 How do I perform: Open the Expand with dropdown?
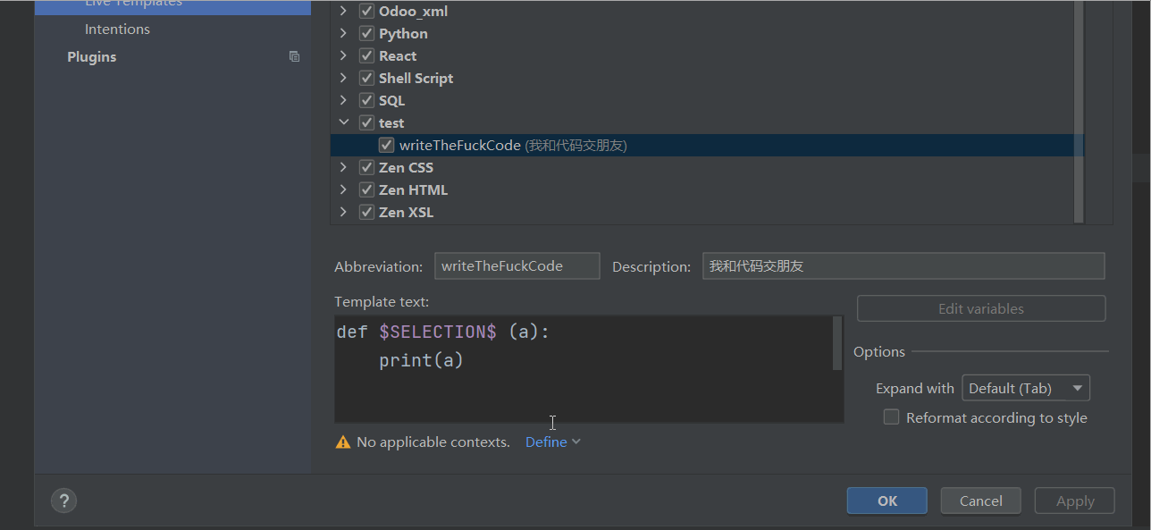pos(1026,388)
